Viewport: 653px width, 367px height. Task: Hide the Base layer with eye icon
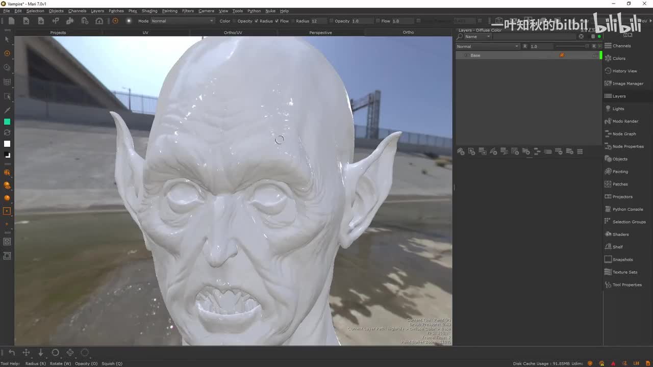pyautogui.click(x=466, y=55)
